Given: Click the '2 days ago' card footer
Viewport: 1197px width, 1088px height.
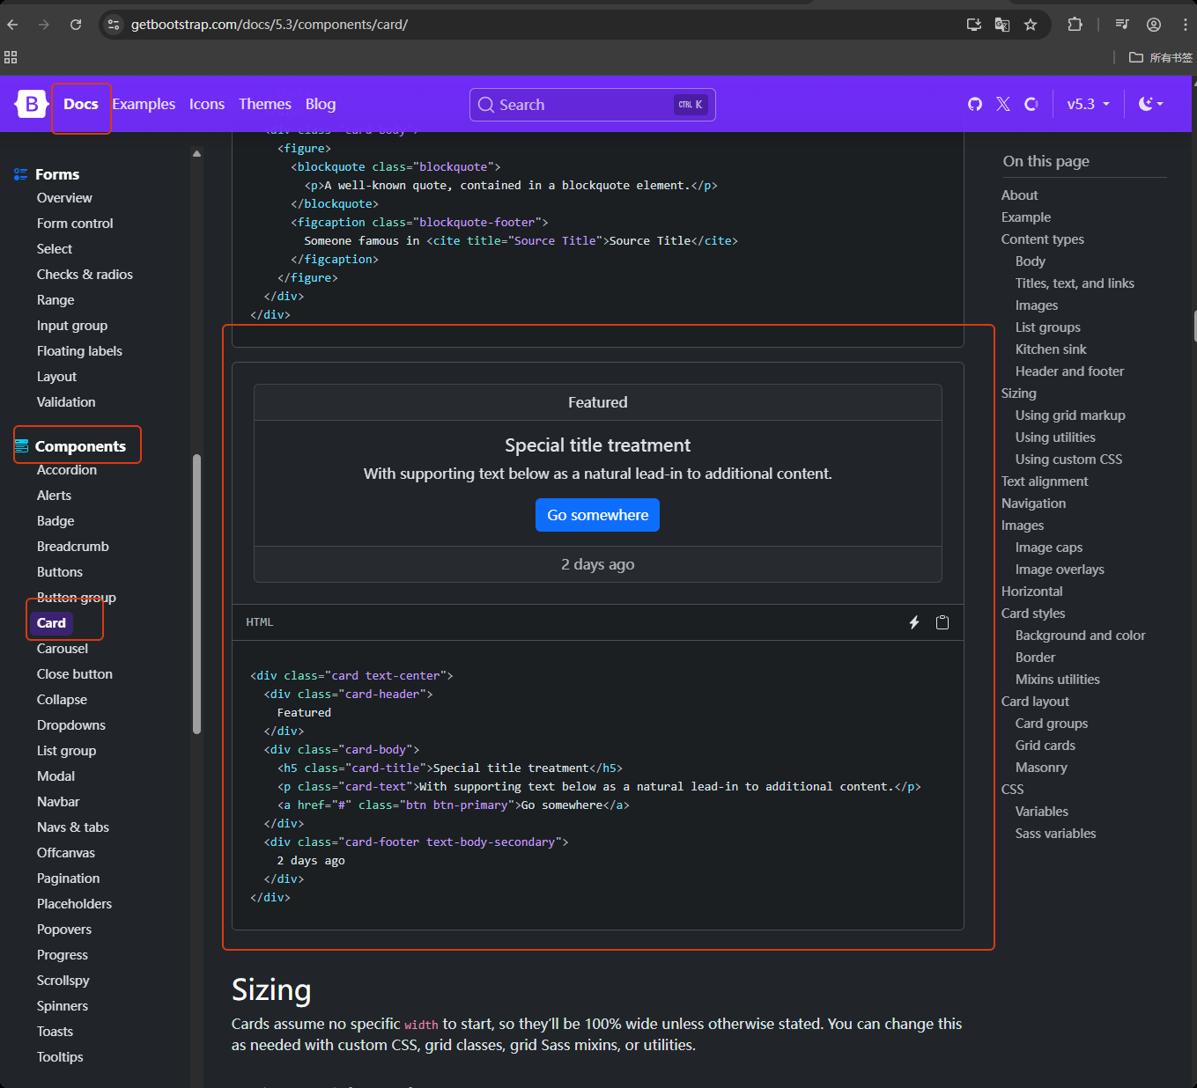Looking at the screenshot, I should point(597,564).
